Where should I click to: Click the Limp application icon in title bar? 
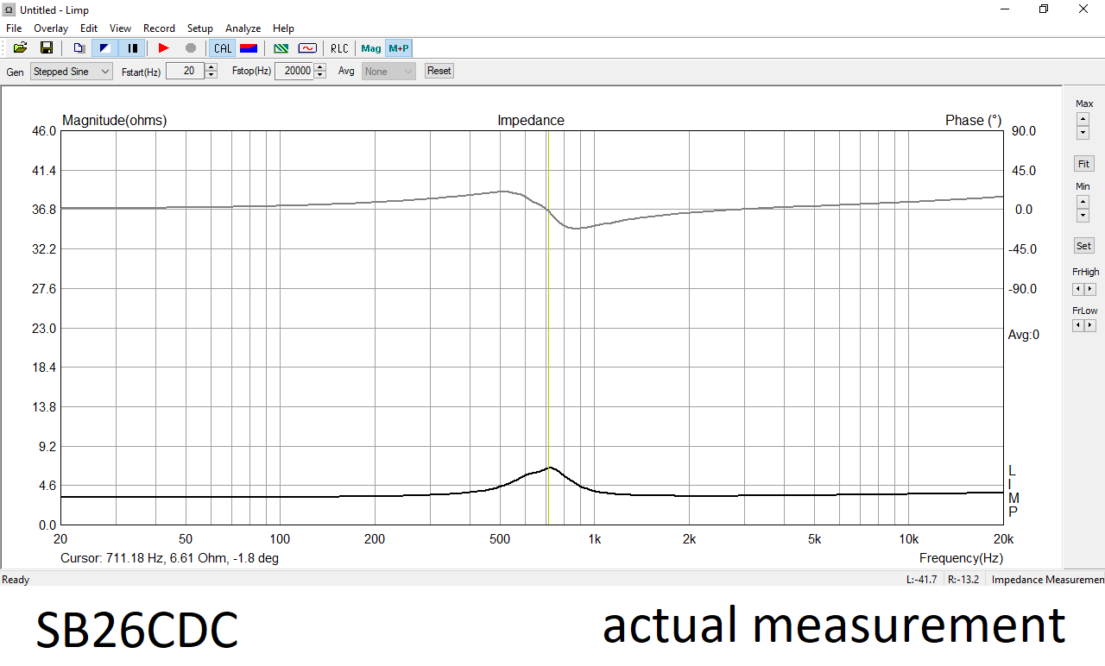point(9,9)
